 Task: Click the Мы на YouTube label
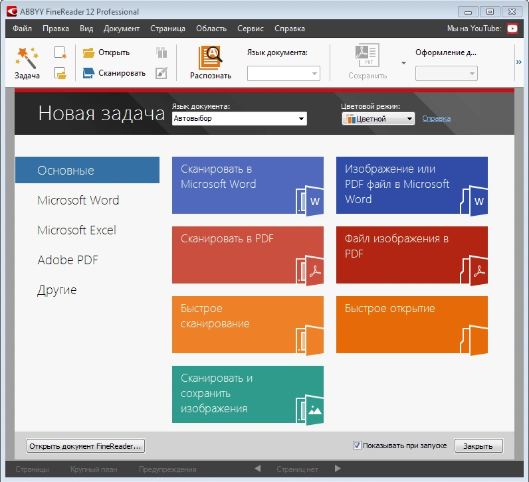pyautogui.click(x=474, y=29)
